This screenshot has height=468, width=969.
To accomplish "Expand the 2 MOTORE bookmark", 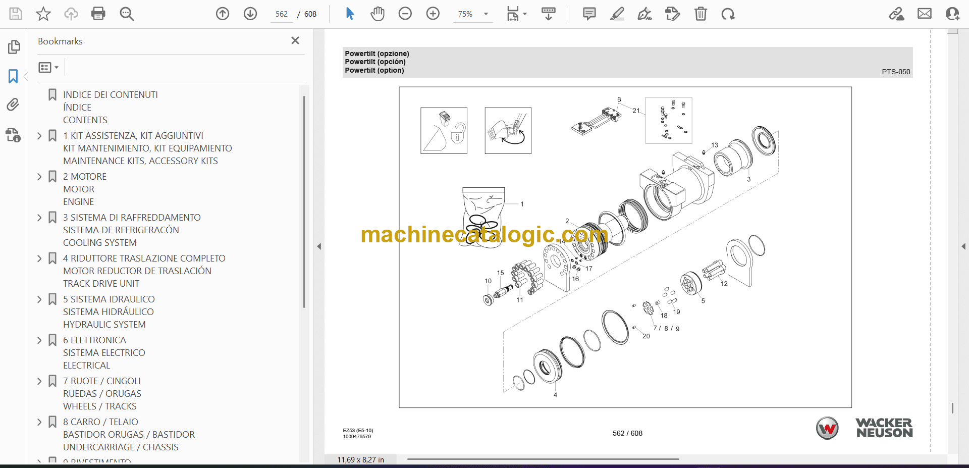I will (x=40, y=177).
